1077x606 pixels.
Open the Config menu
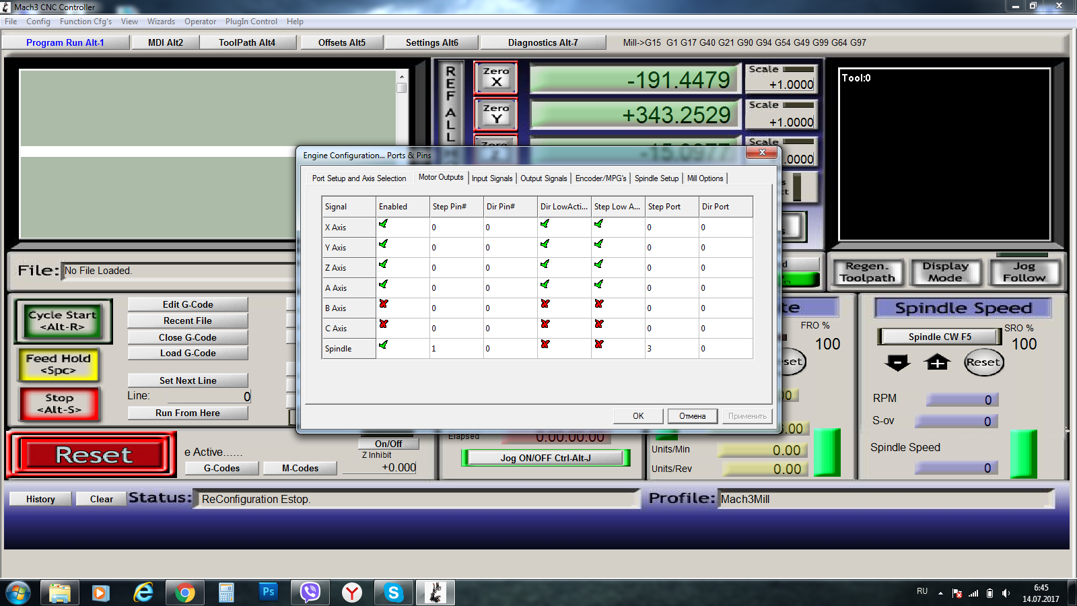[x=38, y=22]
